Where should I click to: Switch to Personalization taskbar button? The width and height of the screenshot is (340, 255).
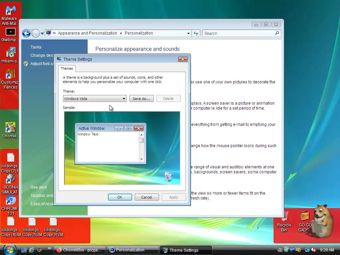(x=133, y=250)
